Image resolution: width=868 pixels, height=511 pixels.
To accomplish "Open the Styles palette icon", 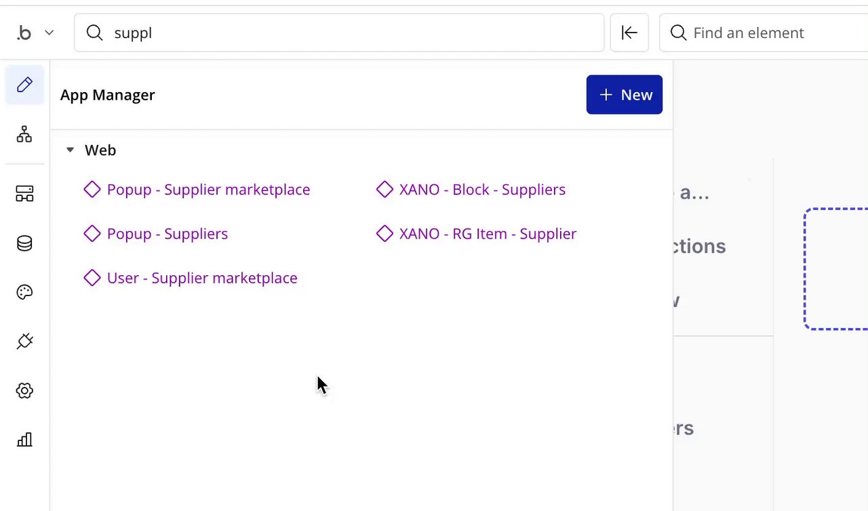I will click(x=24, y=292).
